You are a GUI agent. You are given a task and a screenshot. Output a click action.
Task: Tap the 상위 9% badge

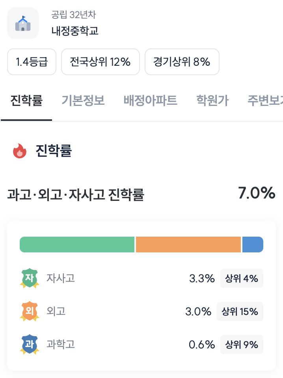click(x=242, y=345)
